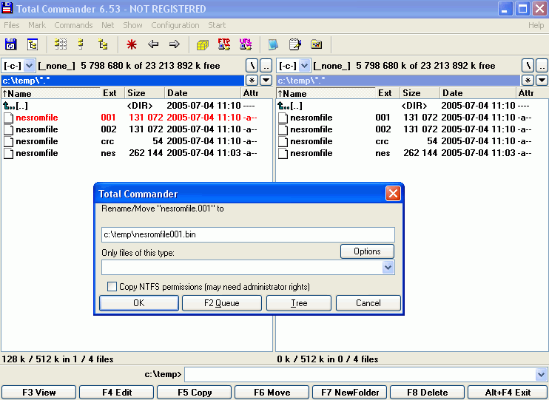This screenshot has width=549, height=400.
Task: Sort right panel by Date column header
Action: (x=477, y=93)
